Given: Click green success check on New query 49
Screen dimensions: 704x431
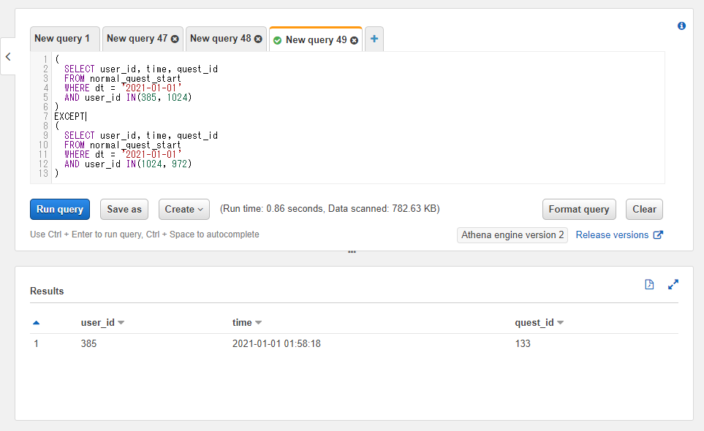Looking at the screenshot, I should (278, 40).
